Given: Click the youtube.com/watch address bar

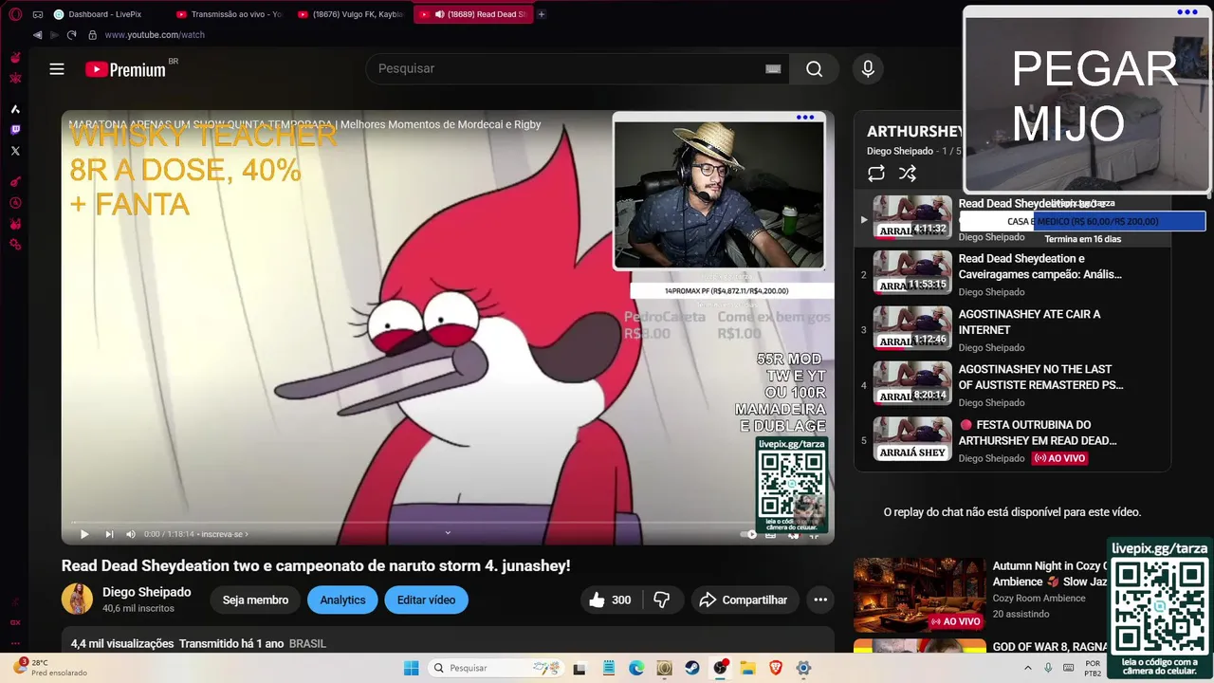Looking at the screenshot, I should pyautogui.click(x=155, y=35).
